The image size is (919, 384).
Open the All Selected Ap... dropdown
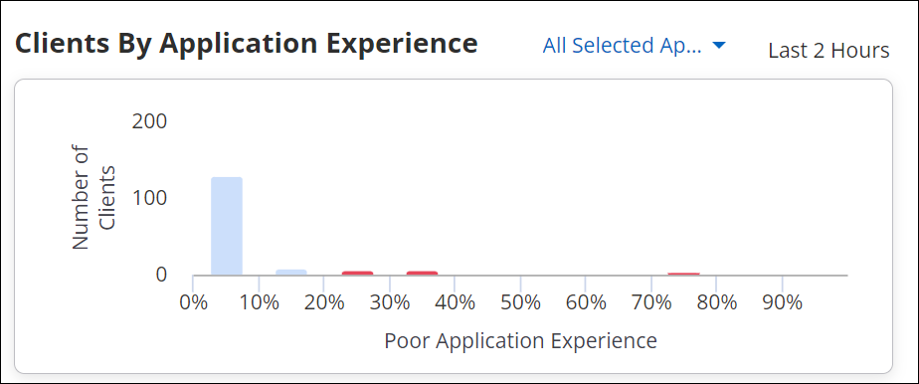[635, 45]
